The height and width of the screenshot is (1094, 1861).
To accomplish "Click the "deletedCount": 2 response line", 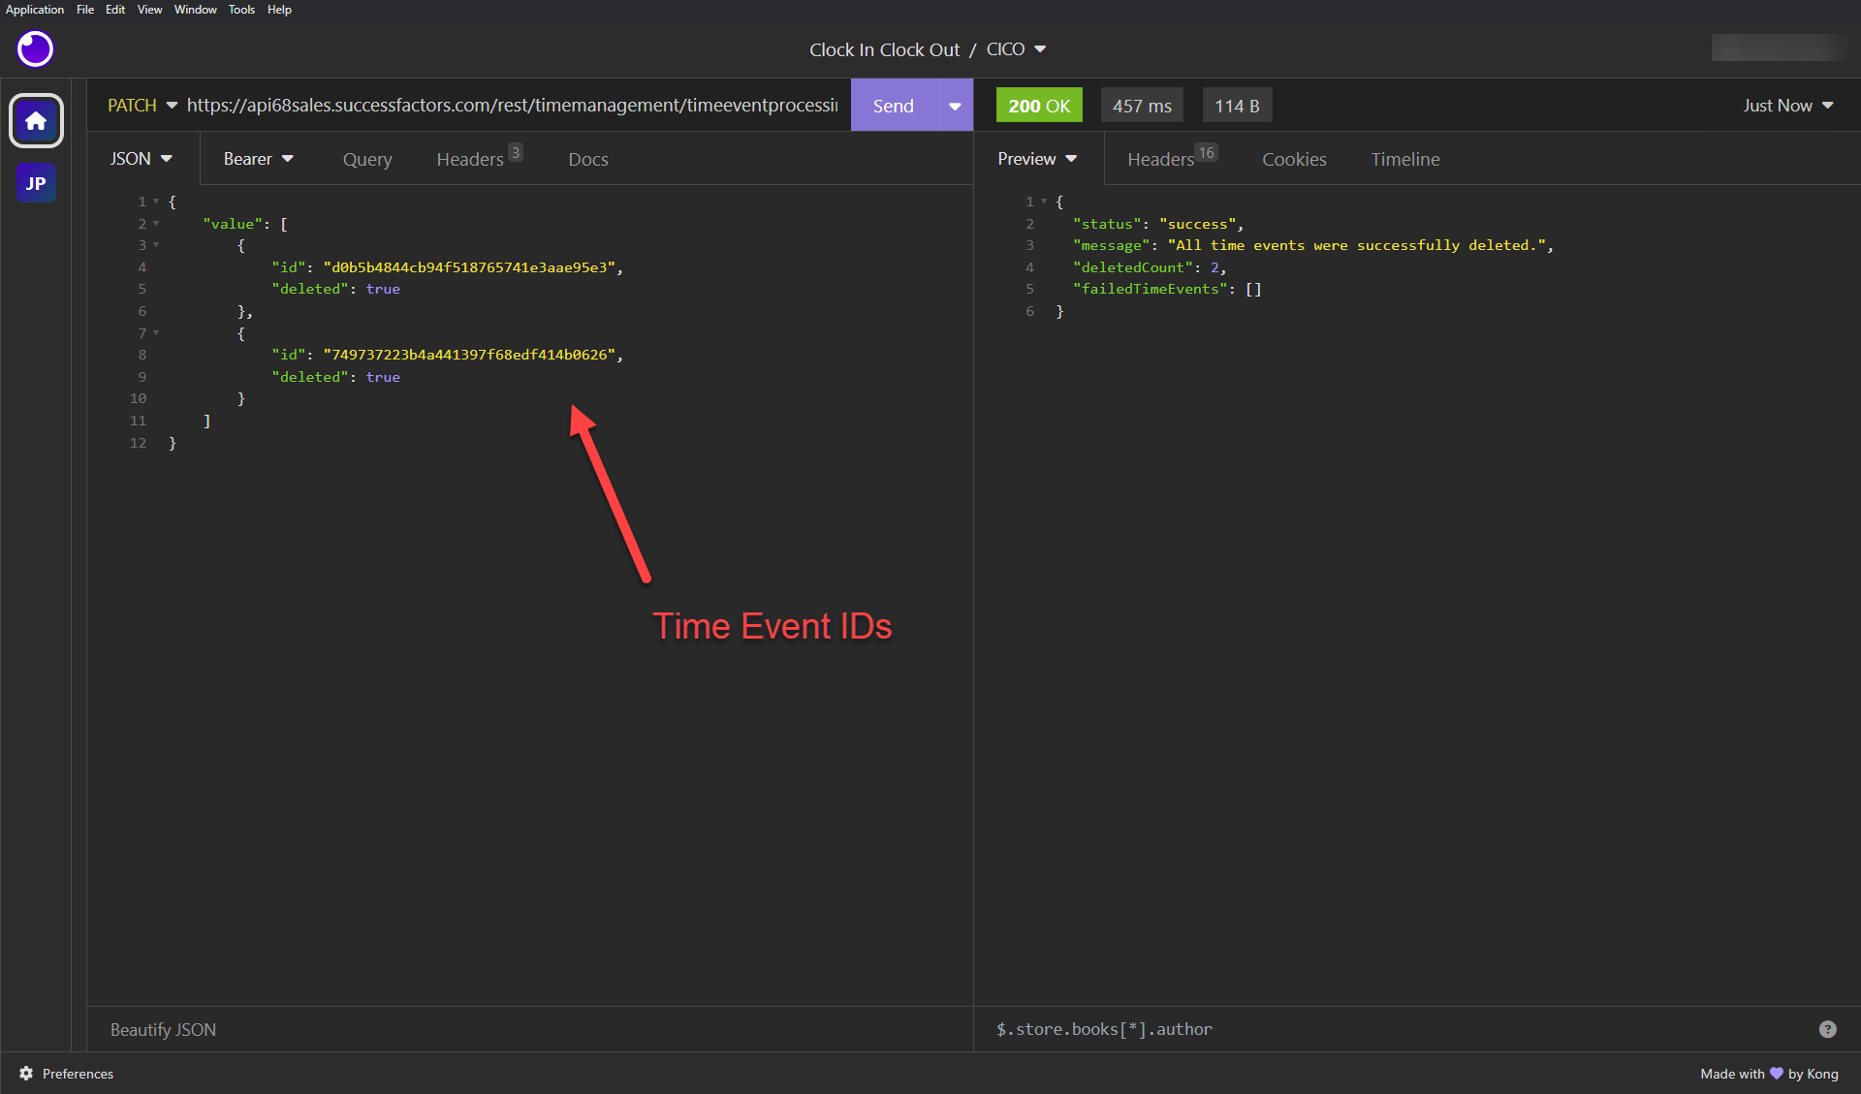I will 1149,267.
